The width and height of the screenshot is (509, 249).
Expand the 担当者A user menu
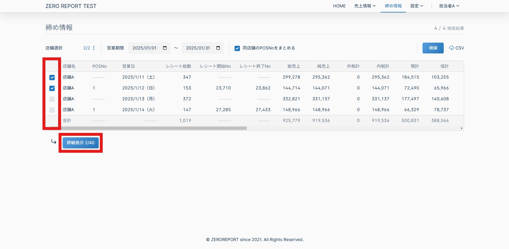(x=449, y=6)
